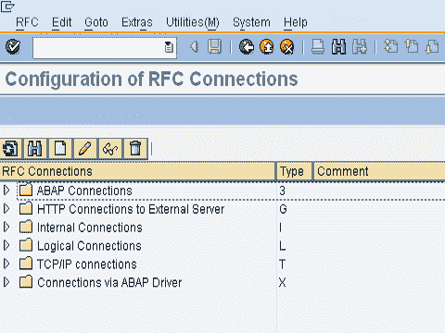Expand the Logical Connections node
Viewport: 445px width, 333px height.
tap(6, 245)
